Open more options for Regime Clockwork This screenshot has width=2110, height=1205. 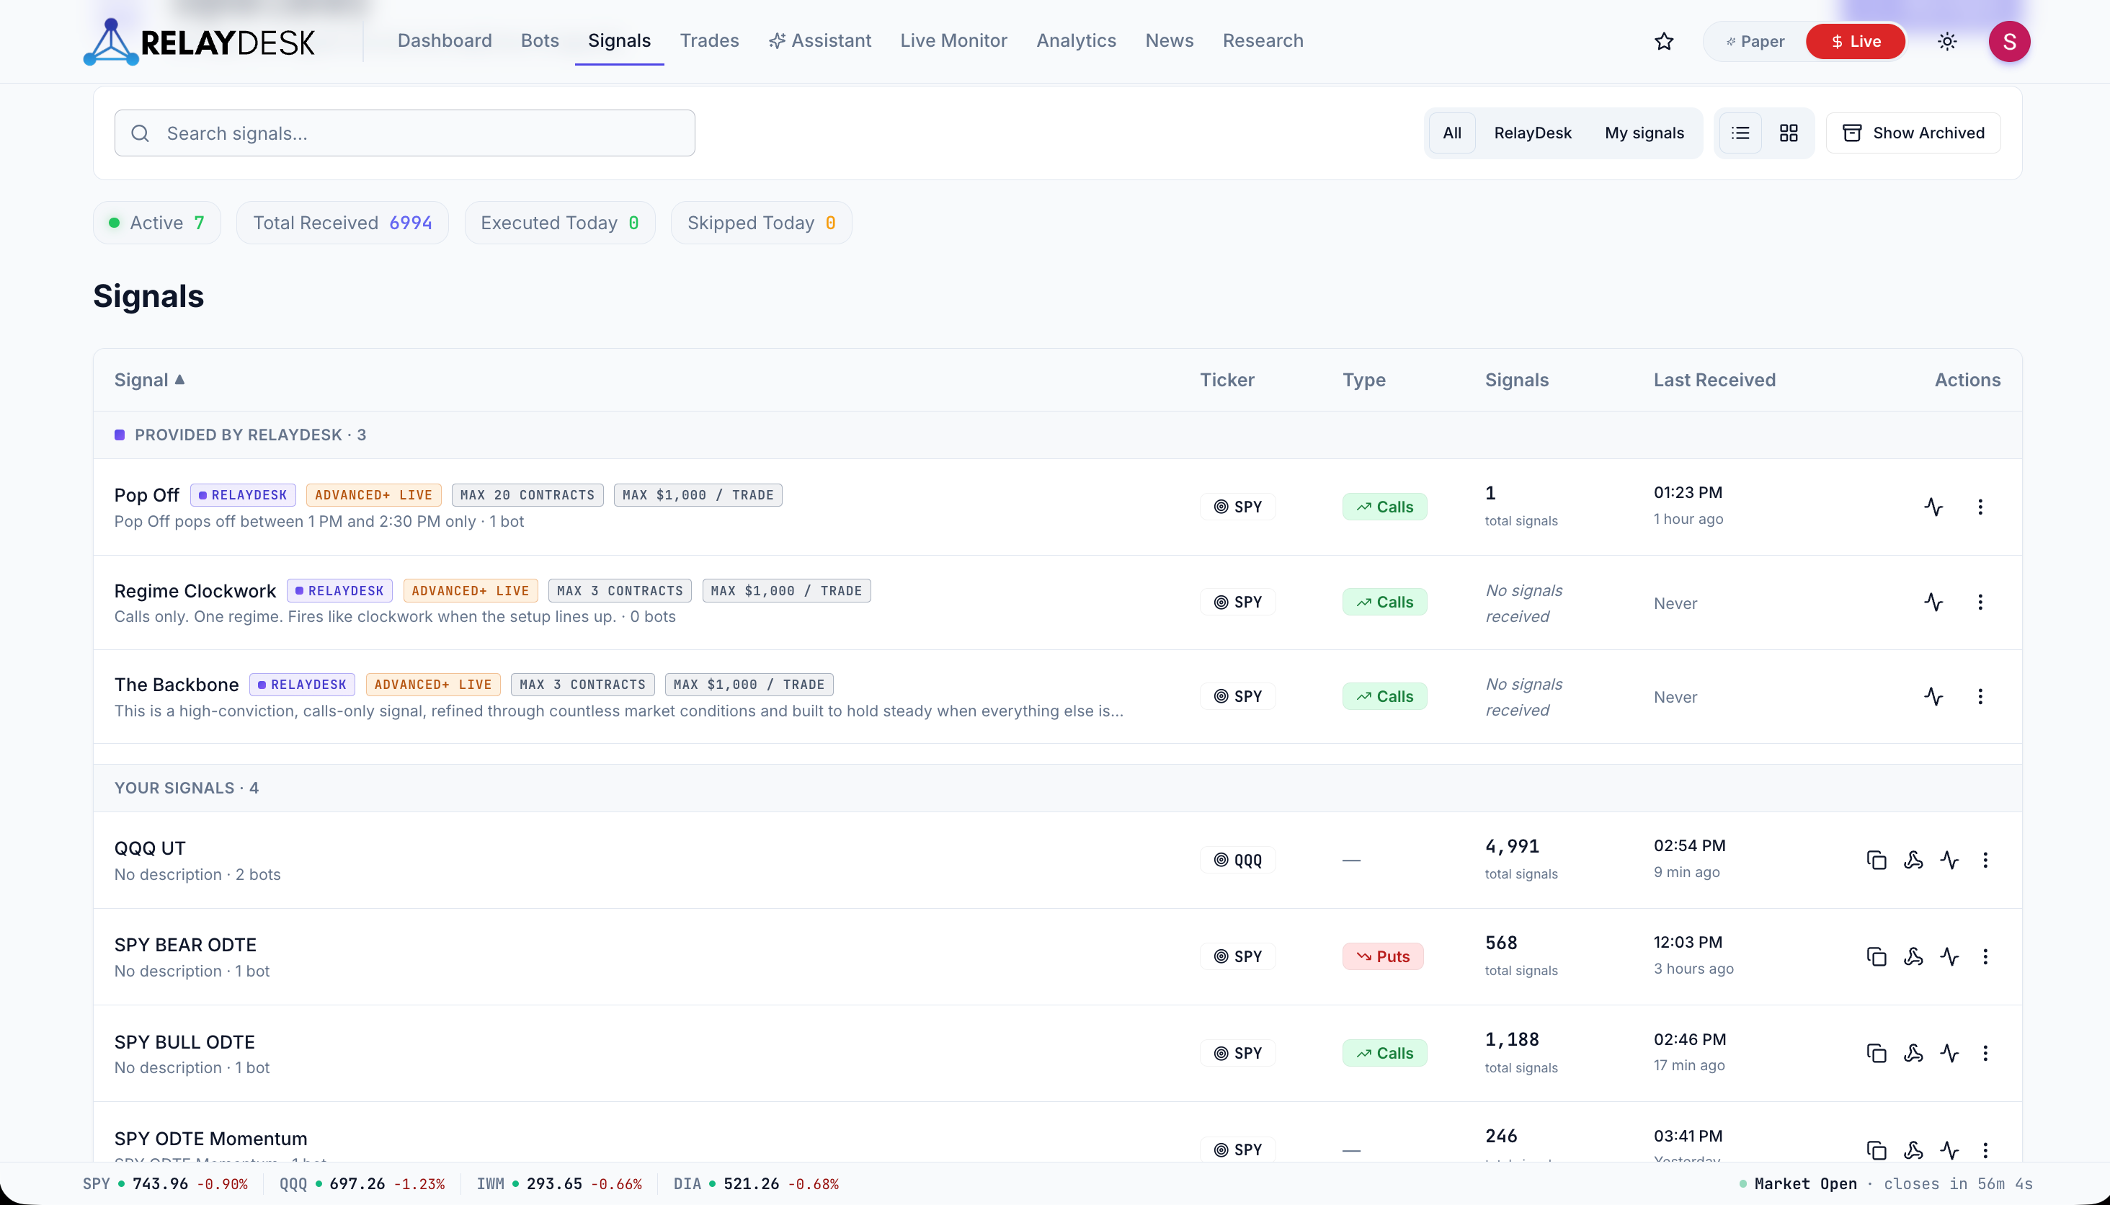click(x=1980, y=602)
